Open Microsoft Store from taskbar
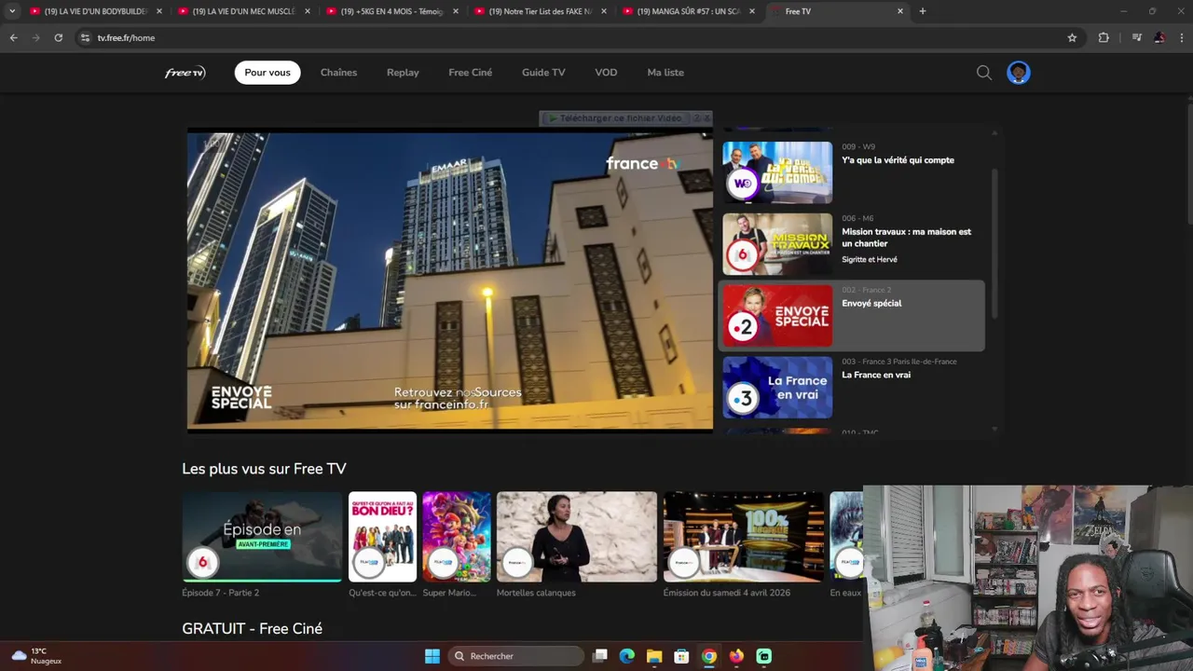 click(681, 656)
